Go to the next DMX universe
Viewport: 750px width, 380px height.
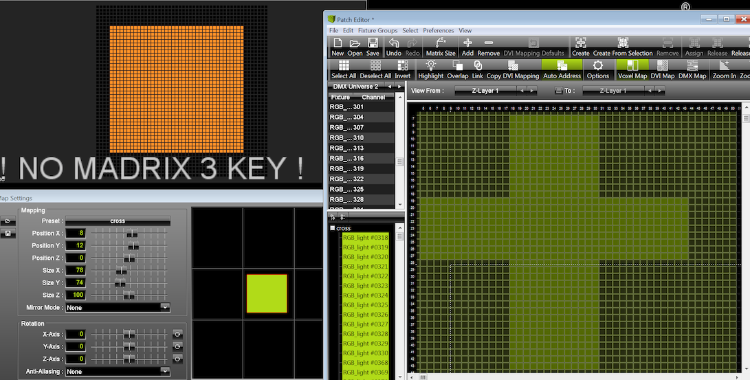tap(399, 87)
